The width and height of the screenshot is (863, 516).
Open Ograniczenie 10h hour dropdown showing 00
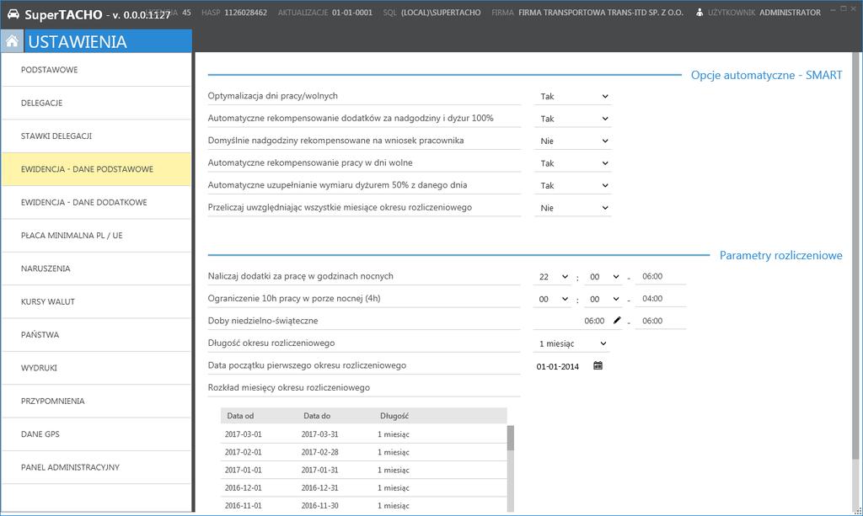(553, 299)
